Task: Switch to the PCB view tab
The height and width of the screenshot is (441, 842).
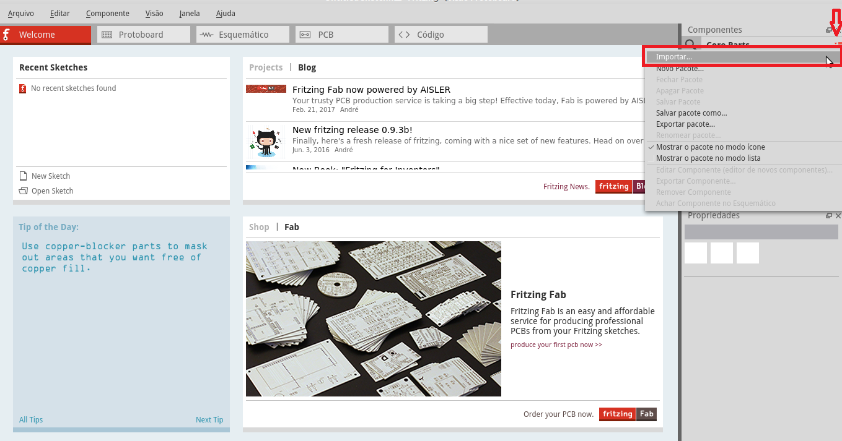Action: point(342,35)
